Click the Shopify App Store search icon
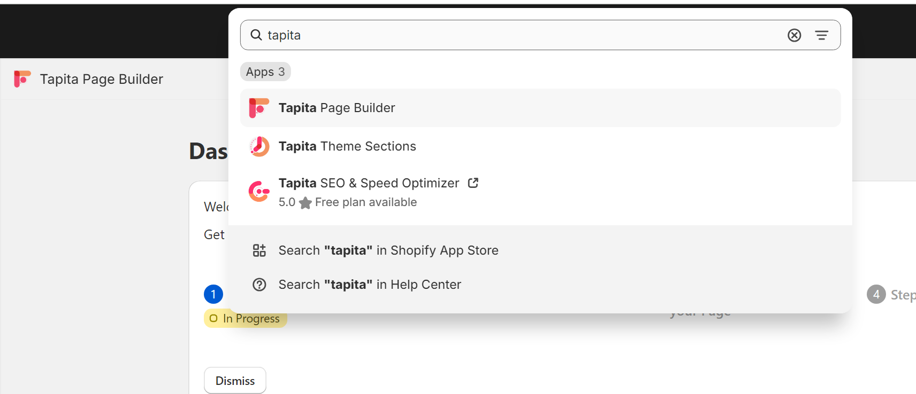Image resolution: width=916 pixels, height=394 pixels. point(259,250)
